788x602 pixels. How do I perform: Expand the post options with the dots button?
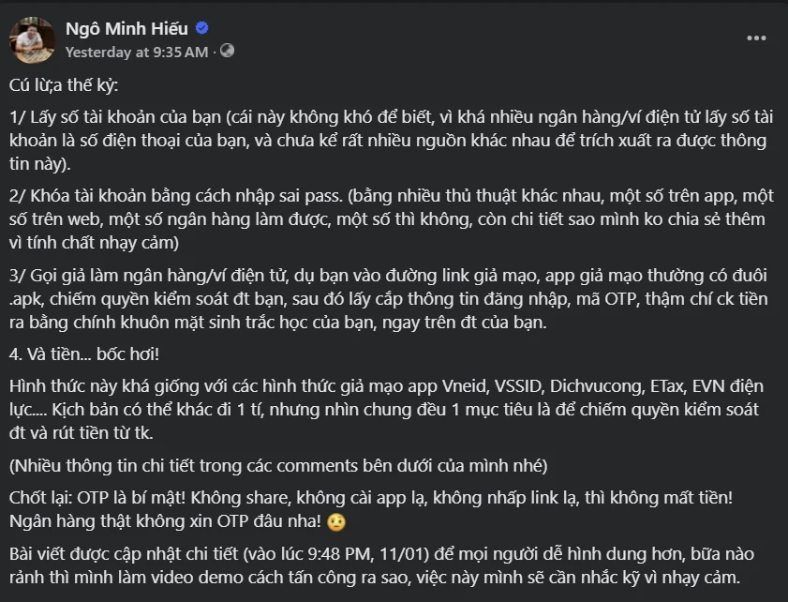click(x=757, y=38)
